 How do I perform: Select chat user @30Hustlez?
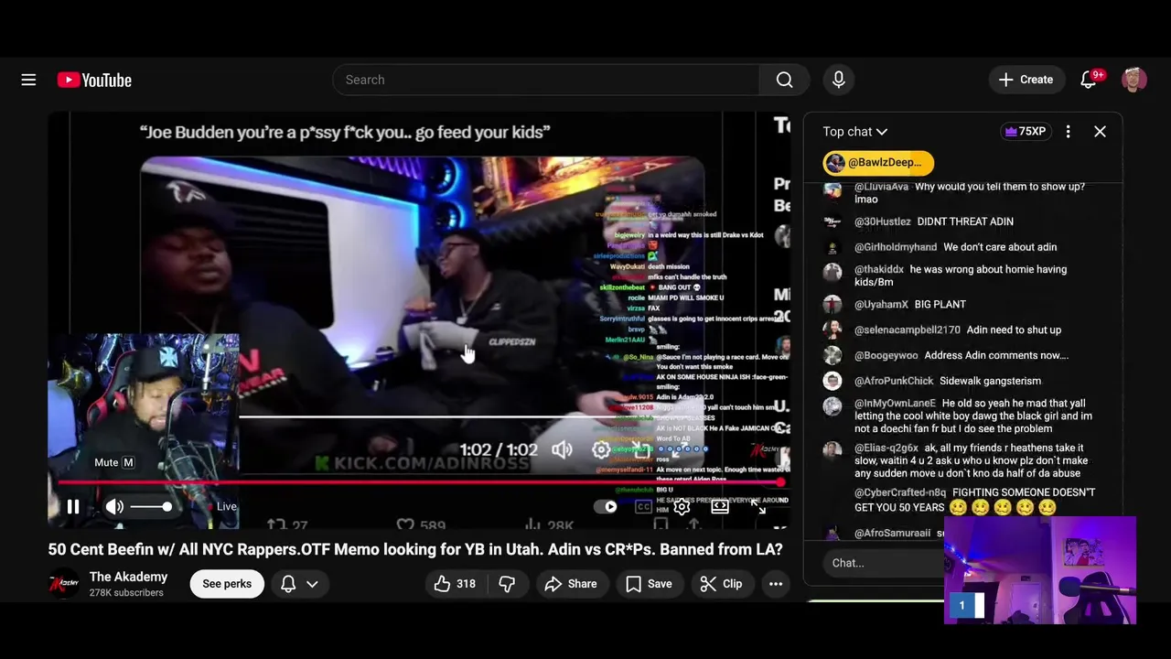pos(883,221)
